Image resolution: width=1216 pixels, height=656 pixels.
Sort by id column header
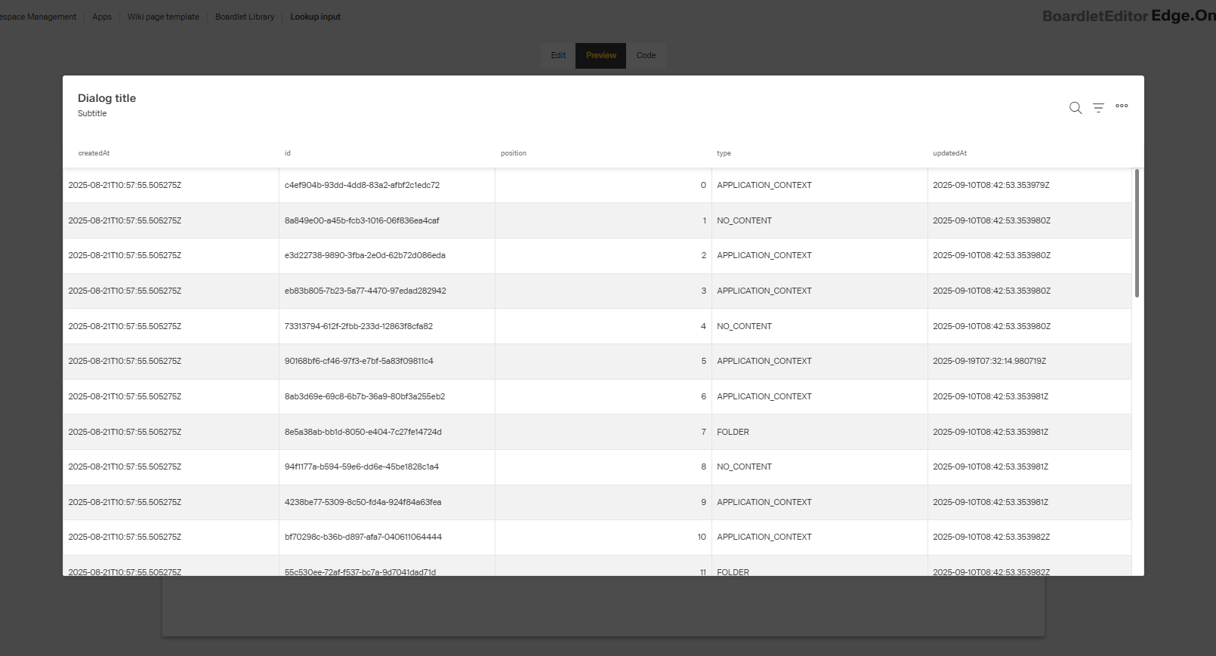tap(287, 153)
